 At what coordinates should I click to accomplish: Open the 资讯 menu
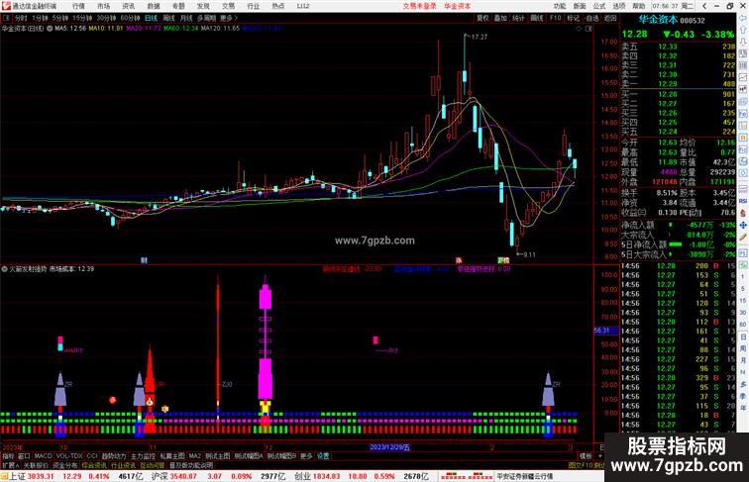(128, 6)
